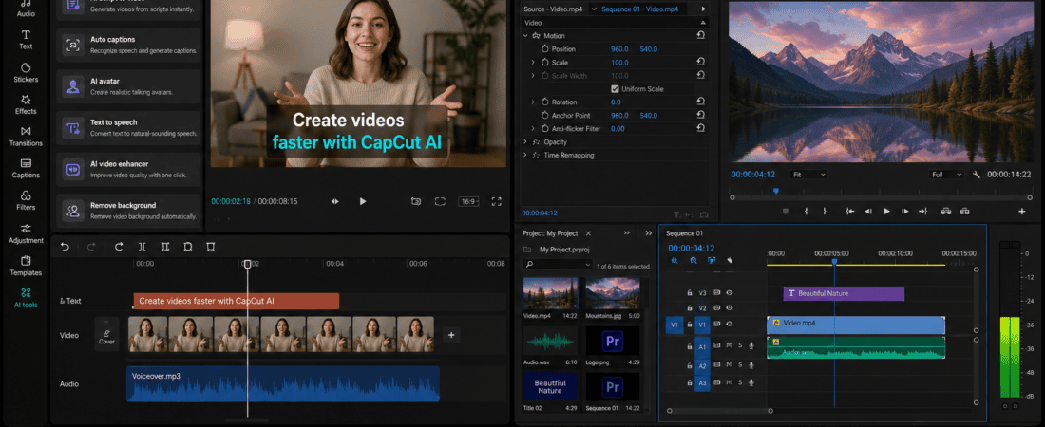
Task: Open the Text panel in CapCut sidebar
Action: (x=26, y=39)
